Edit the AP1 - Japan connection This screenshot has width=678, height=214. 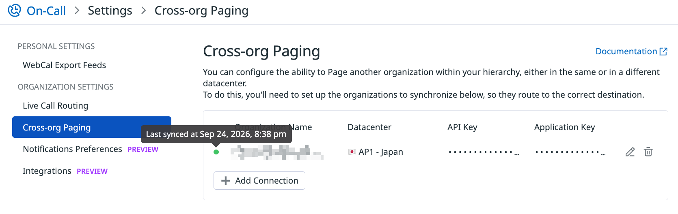tap(630, 152)
